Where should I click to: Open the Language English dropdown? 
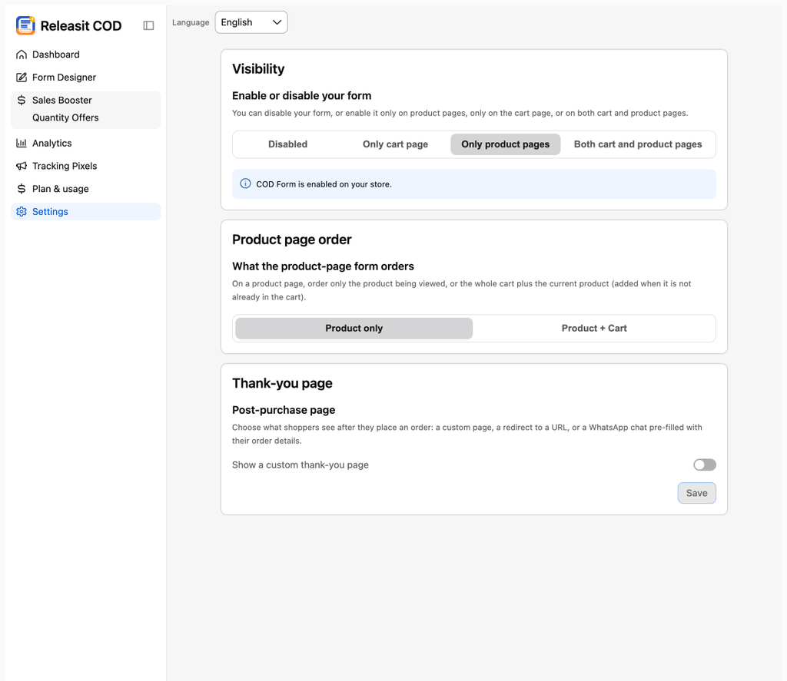(x=251, y=22)
